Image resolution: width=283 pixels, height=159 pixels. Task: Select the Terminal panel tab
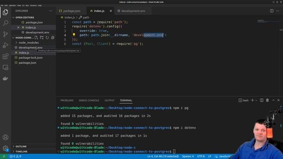[x=126, y=100]
